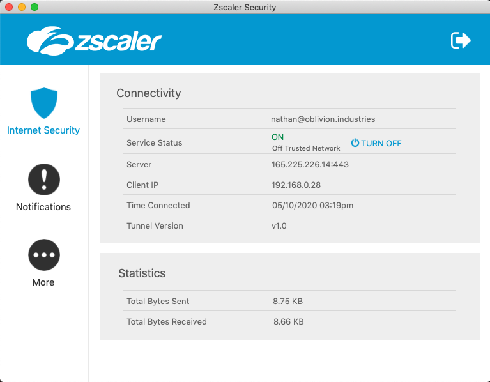The width and height of the screenshot is (490, 382).
Task: Open the More ellipsis icon
Action: (44, 255)
